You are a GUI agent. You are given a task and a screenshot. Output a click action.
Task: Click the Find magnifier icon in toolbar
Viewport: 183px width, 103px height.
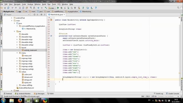click(31, 8)
